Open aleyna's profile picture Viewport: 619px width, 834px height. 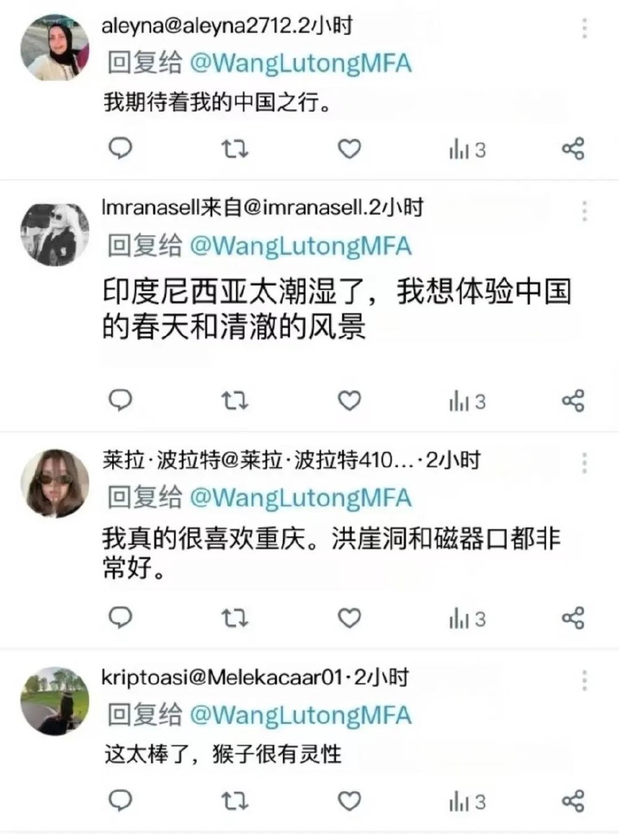click(x=55, y=48)
